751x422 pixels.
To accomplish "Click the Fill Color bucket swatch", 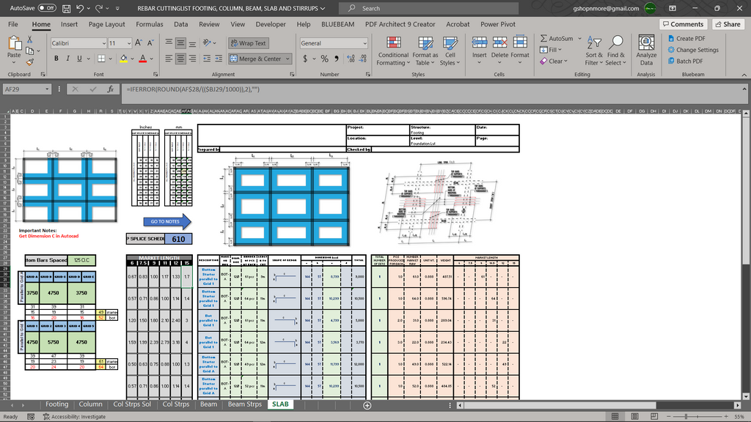I will [123, 59].
